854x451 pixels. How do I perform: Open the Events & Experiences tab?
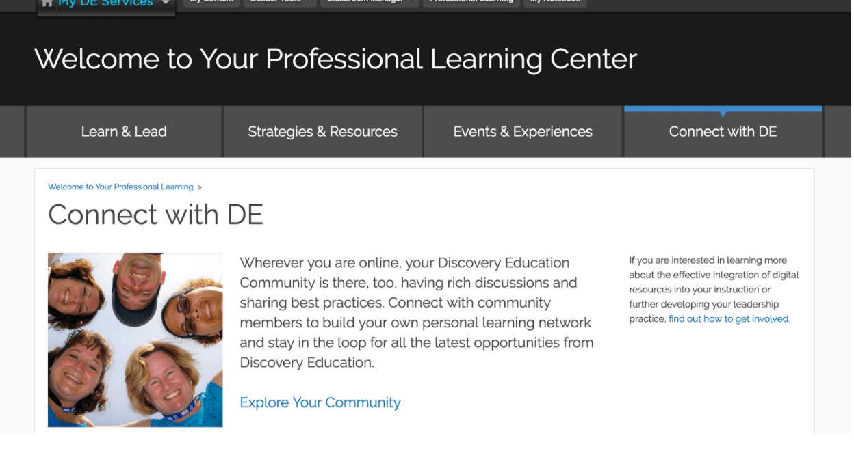[x=523, y=131]
